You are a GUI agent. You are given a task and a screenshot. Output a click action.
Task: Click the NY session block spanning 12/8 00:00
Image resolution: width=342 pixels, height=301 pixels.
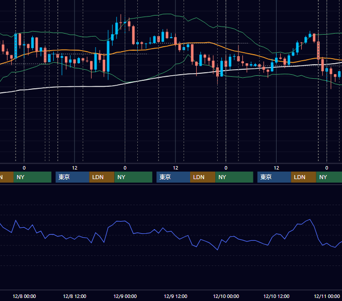click(32, 177)
